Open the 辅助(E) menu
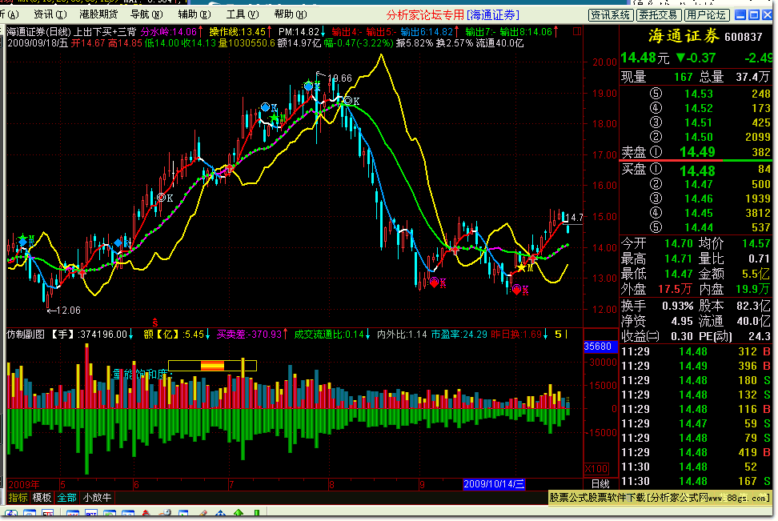Screen dimensions: 778x521 194,14
